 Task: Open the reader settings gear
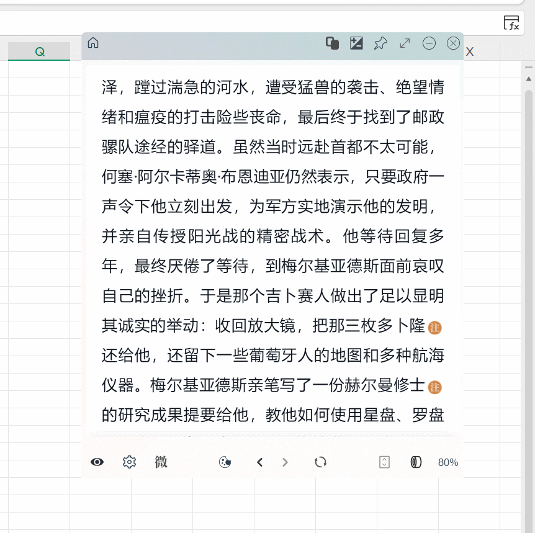pos(129,462)
